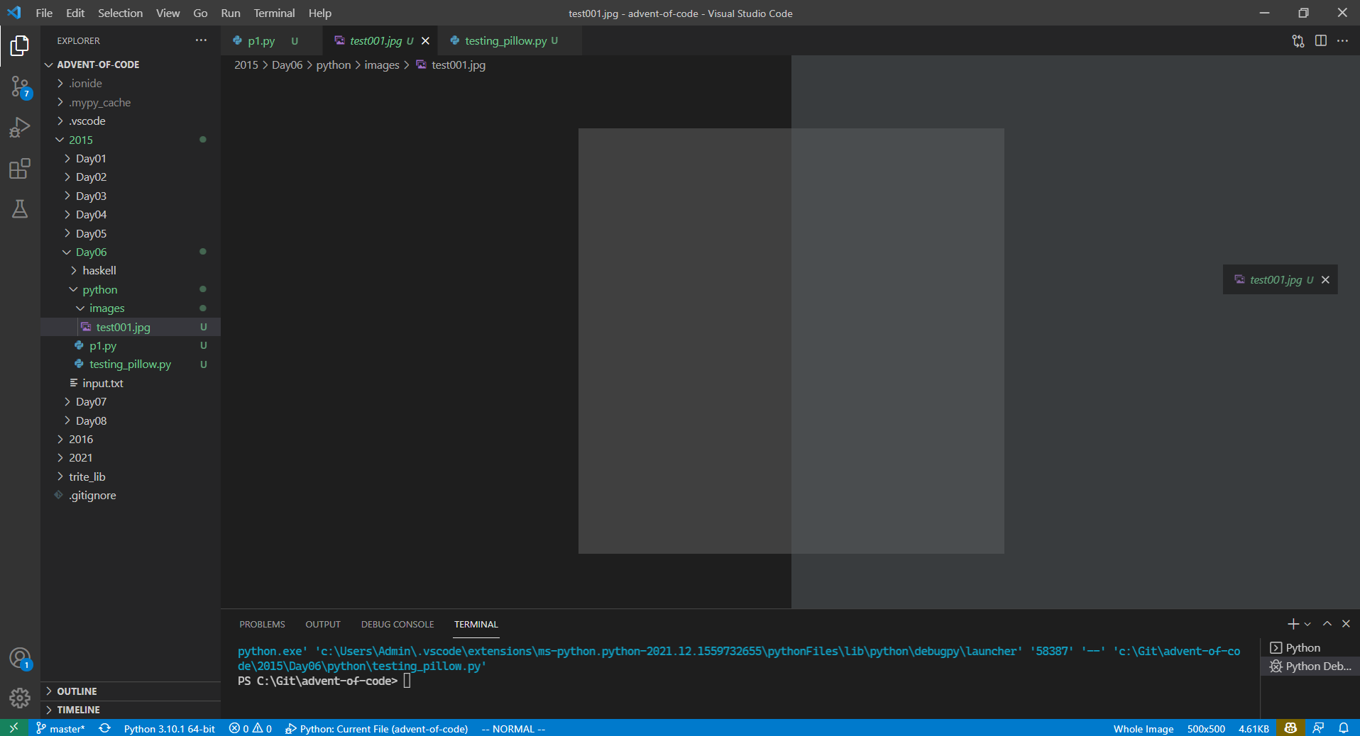This screenshot has width=1360, height=736.
Task: Maximize the terminal panel size
Action: click(x=1327, y=624)
